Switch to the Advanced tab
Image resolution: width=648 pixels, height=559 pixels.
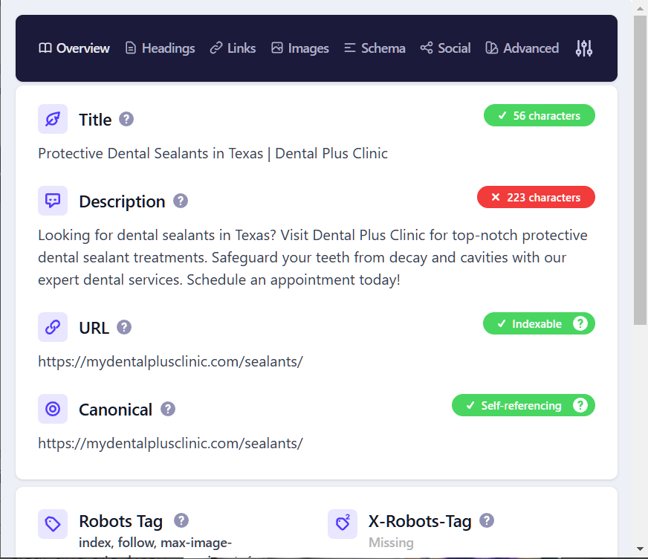(522, 48)
